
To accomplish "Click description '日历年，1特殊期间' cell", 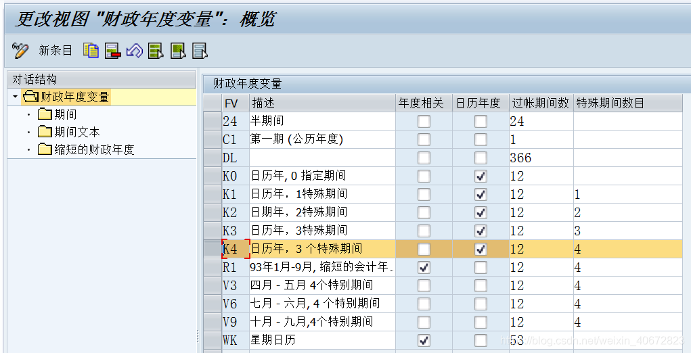I will pos(322,194).
